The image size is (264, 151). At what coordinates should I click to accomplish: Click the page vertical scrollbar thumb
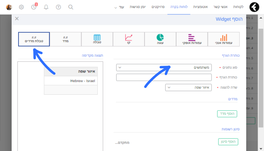point(261,78)
